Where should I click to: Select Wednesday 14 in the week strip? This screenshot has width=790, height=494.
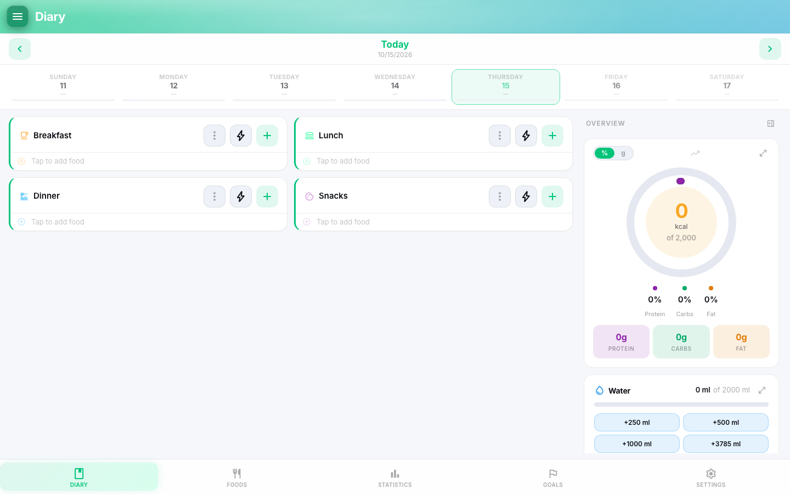tap(395, 87)
